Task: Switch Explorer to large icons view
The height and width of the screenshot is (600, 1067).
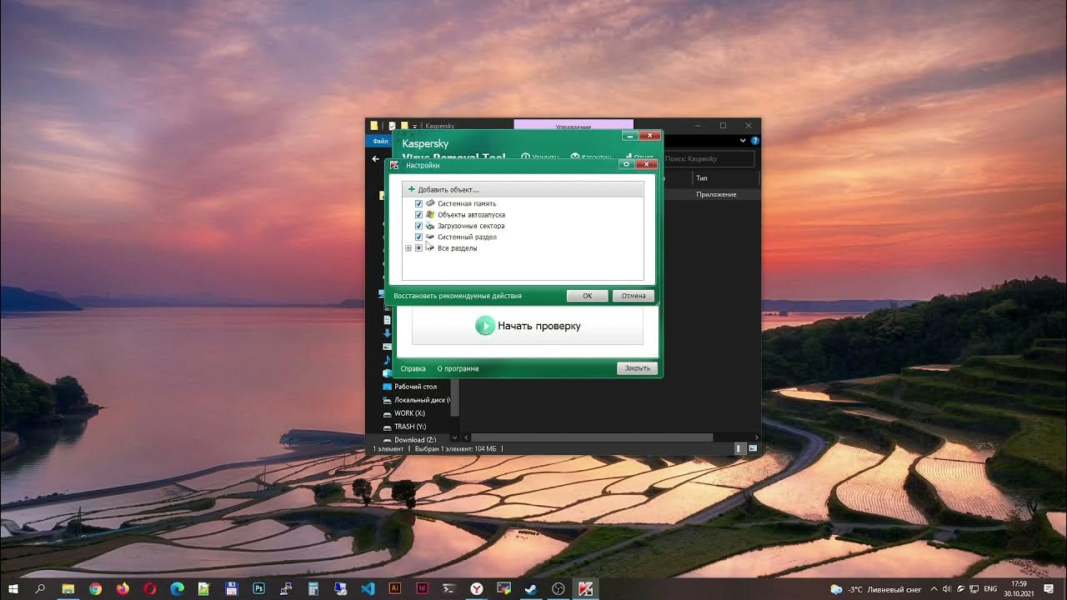Action: [753, 448]
